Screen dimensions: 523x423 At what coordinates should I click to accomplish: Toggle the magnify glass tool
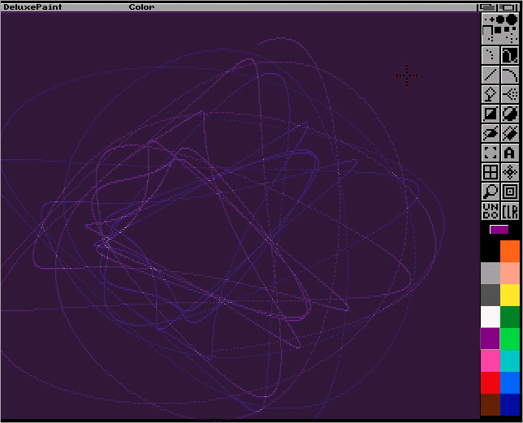click(x=491, y=192)
